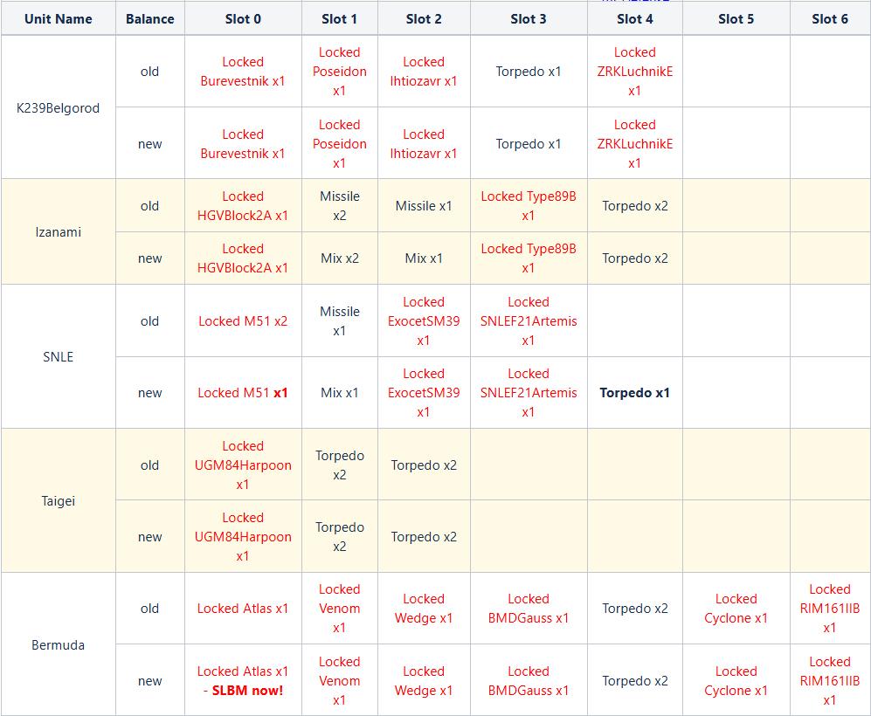Click the Slot 0 column header
Screen dimensions: 871x716
click(x=243, y=19)
